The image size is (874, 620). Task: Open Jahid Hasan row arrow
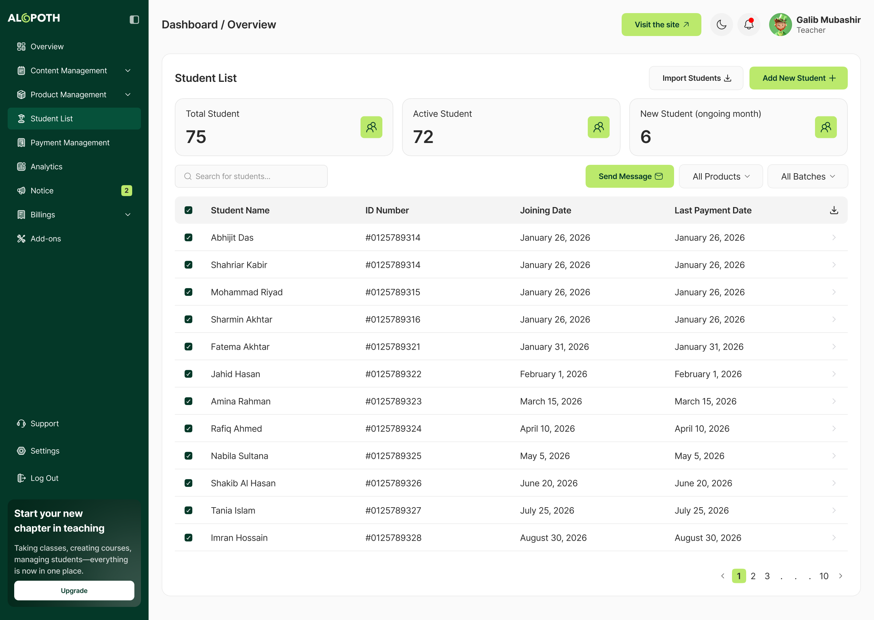tap(834, 374)
